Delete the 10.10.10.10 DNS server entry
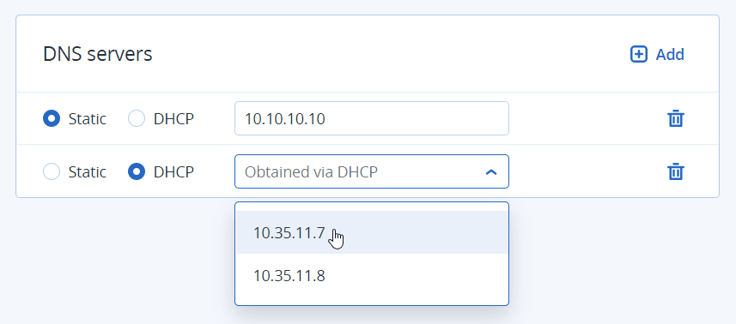The width and height of the screenshot is (736, 324). pyautogui.click(x=675, y=118)
